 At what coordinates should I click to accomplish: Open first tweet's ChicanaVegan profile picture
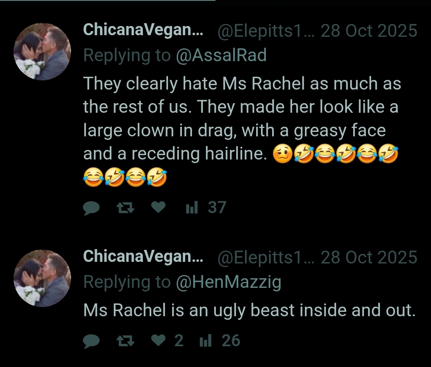click(x=42, y=52)
